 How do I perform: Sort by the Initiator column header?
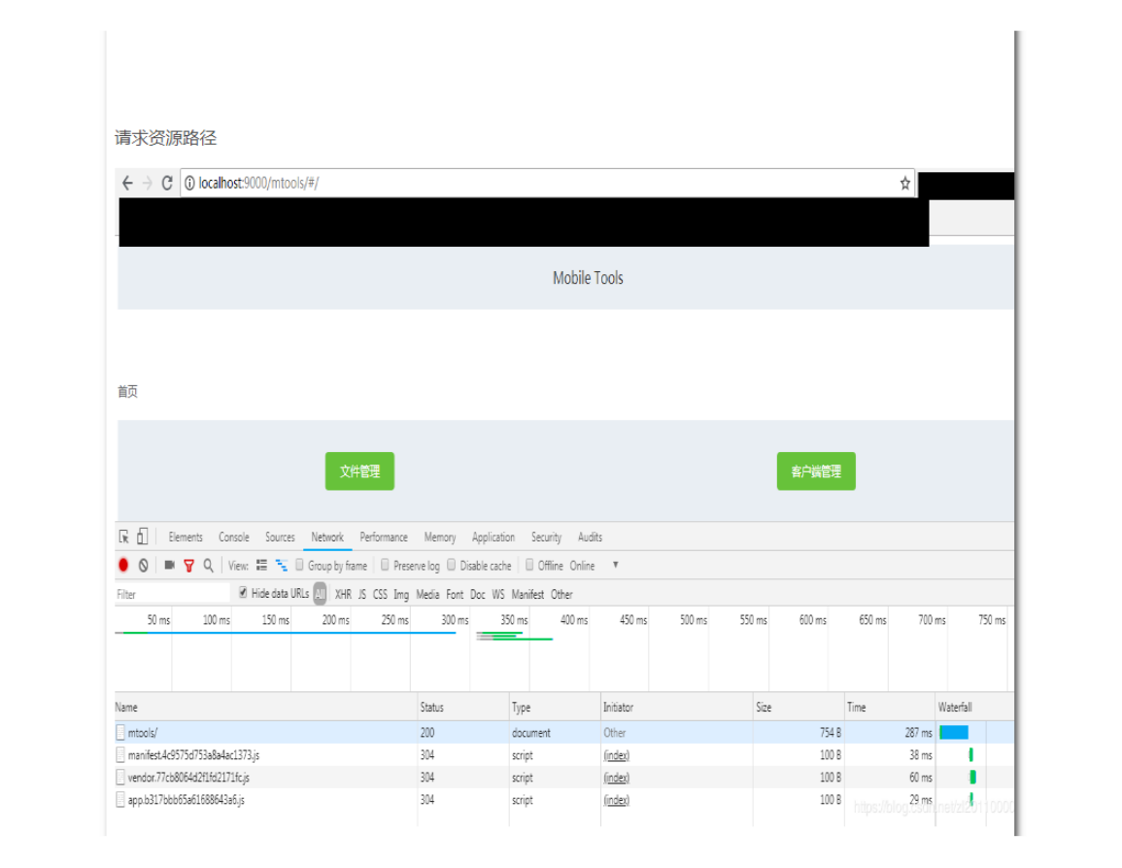pos(676,707)
